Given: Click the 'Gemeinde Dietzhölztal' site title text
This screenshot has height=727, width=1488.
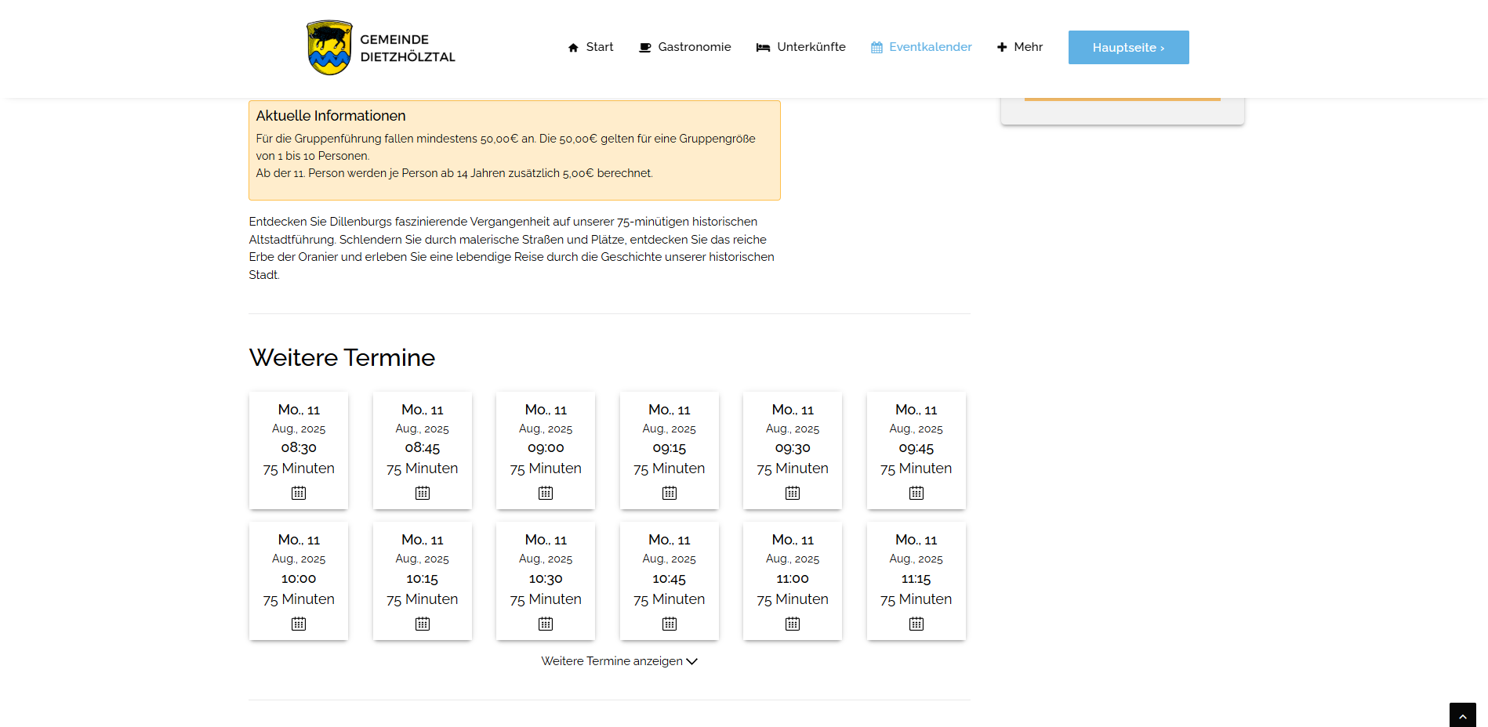Looking at the screenshot, I should (408, 48).
